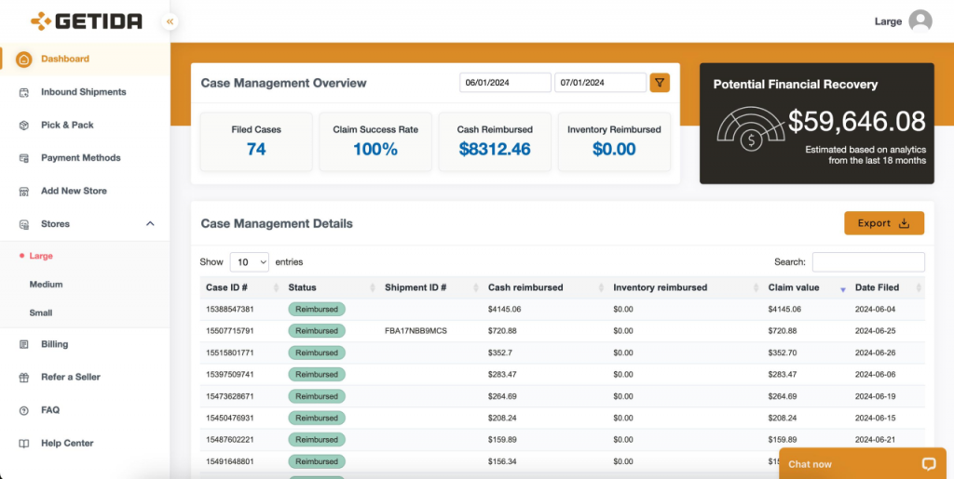The width and height of the screenshot is (954, 479).
Task: Open the Chat now widget
Action: [x=862, y=464]
